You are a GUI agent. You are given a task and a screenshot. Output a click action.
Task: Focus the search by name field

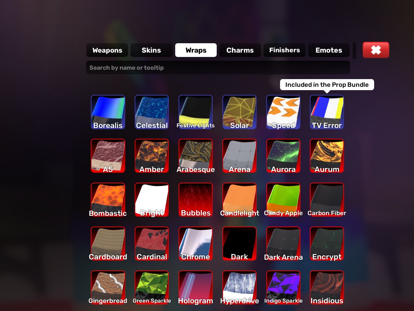pos(218,68)
